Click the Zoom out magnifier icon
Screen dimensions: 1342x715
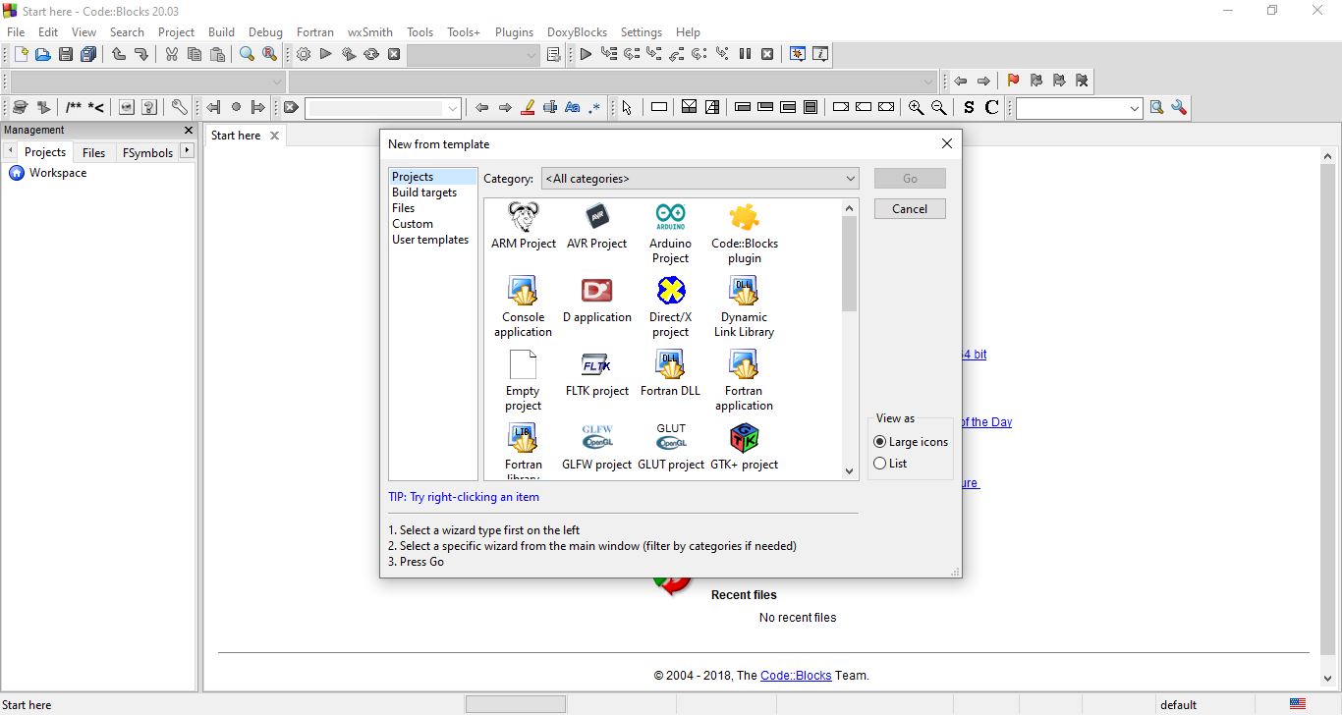pos(938,108)
